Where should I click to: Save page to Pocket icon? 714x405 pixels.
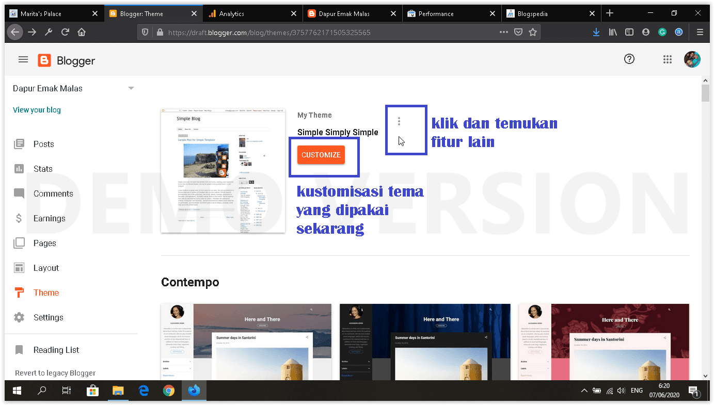518,32
